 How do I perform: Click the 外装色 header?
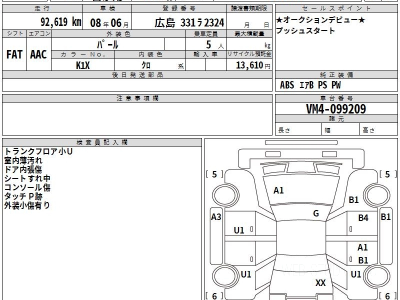point(118,34)
